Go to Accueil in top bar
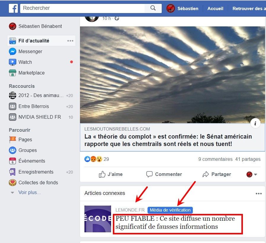Viewport: 266px width, 243px height. pos(215,9)
